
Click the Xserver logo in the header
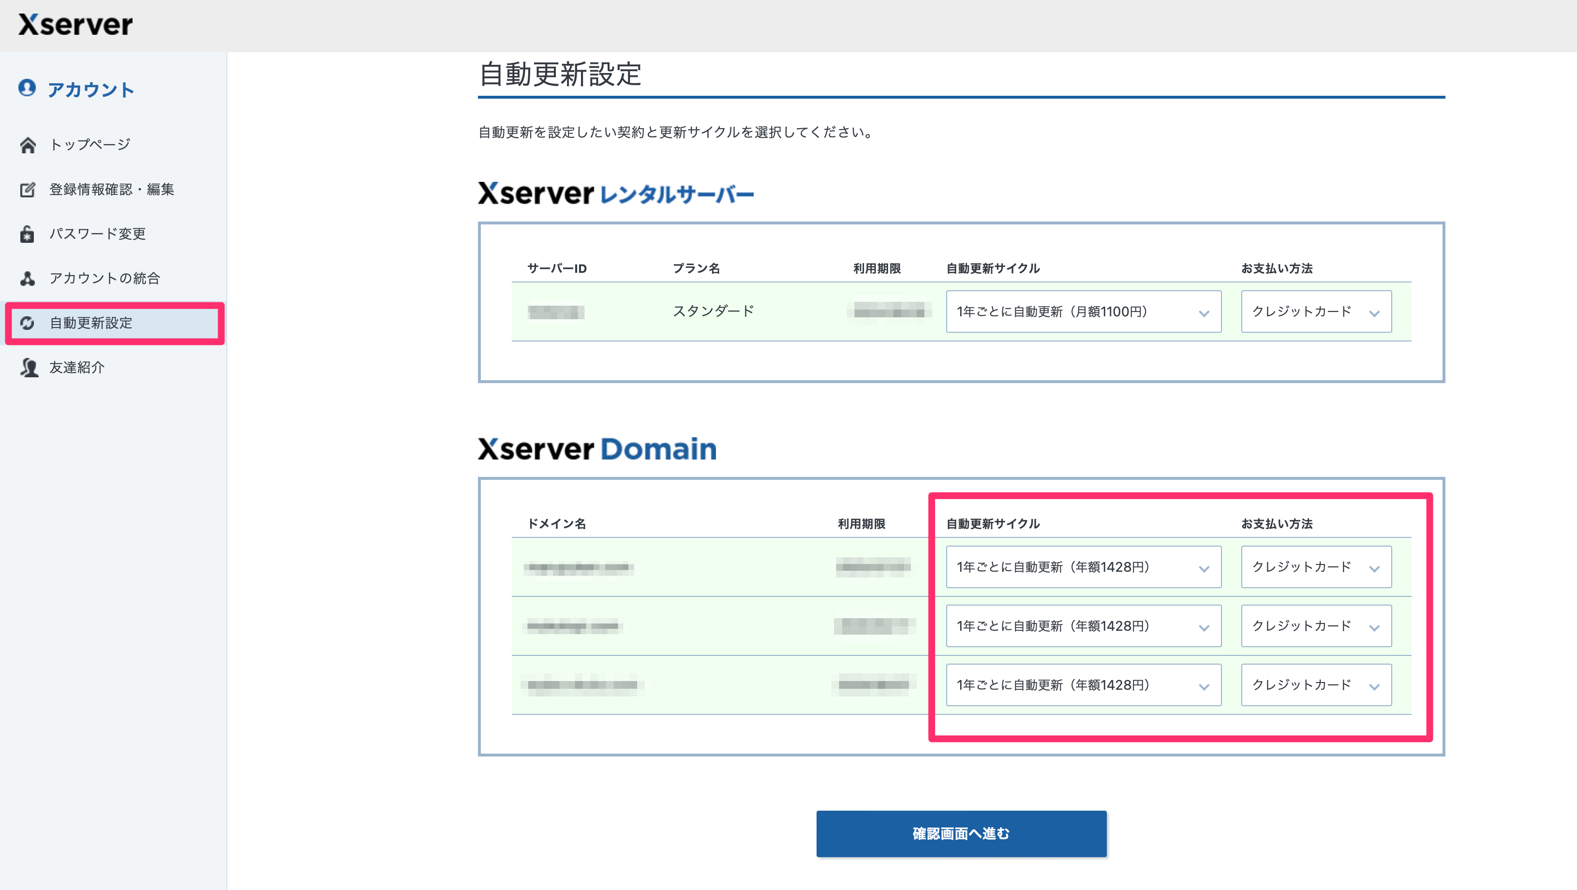click(x=75, y=25)
